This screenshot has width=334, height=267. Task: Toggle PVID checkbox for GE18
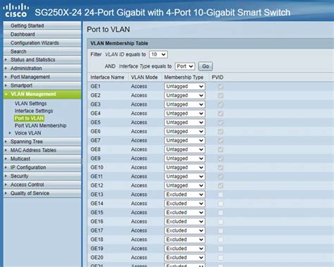pyautogui.click(x=221, y=240)
